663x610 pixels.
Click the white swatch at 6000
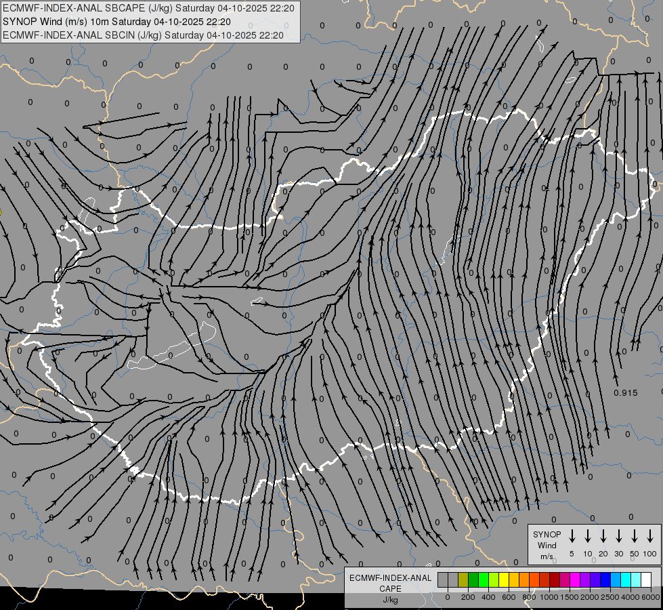point(645,579)
